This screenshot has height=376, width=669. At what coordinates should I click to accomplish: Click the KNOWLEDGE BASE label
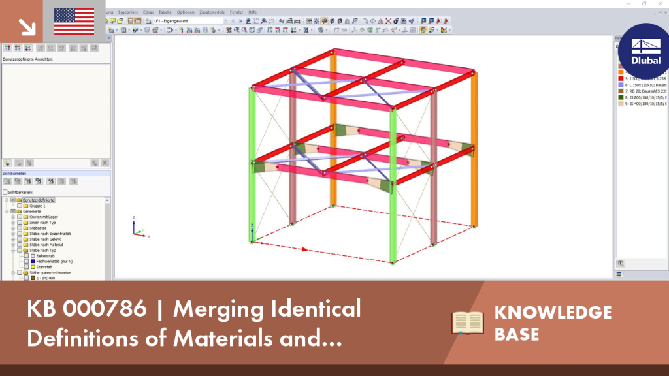click(553, 323)
